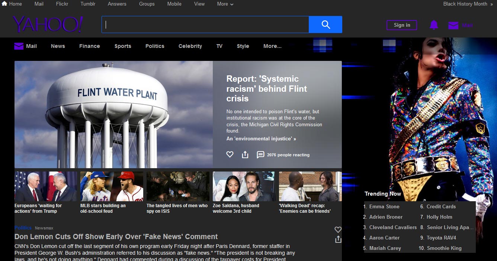The width and height of the screenshot is (497, 261).
Task: Open the 'environmental injustice' link
Action: tap(261, 138)
